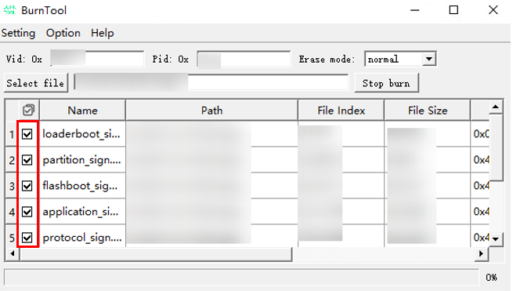Uncheck the partition_sign row checkbox

click(27, 160)
